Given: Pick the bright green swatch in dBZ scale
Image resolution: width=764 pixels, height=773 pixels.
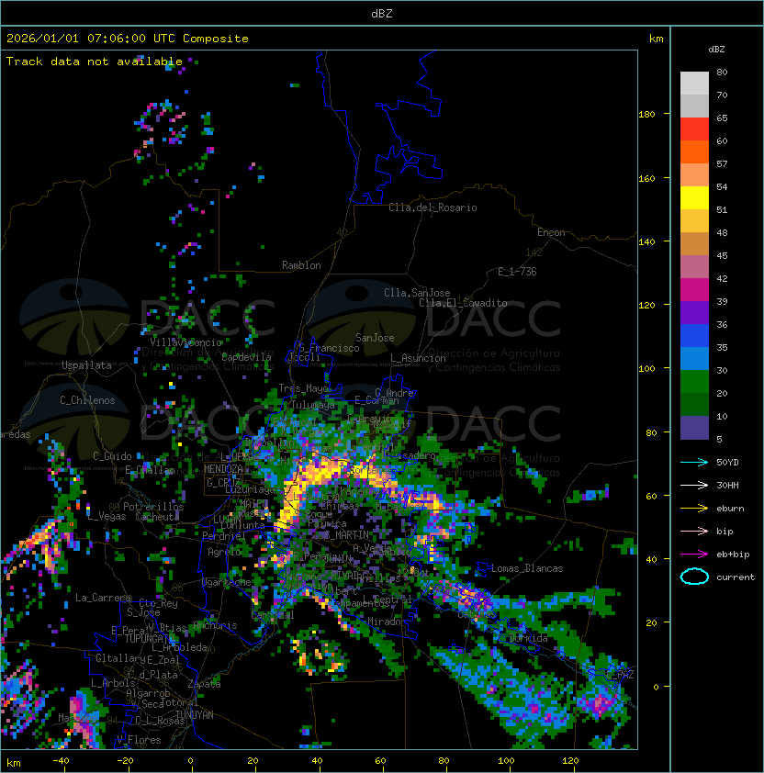Looking at the screenshot, I should (x=694, y=382).
